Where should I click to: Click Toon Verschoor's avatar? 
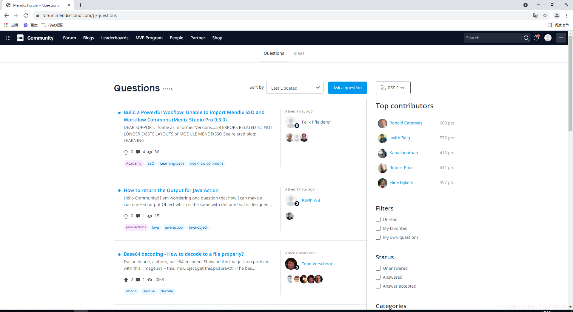(291, 264)
